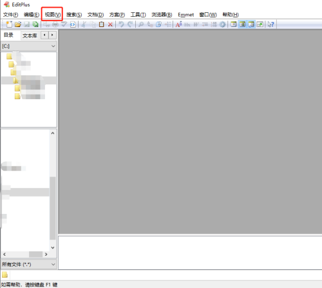Run the spell check ABC icon
The width and height of the screenshot is (322, 288).
tap(64, 24)
